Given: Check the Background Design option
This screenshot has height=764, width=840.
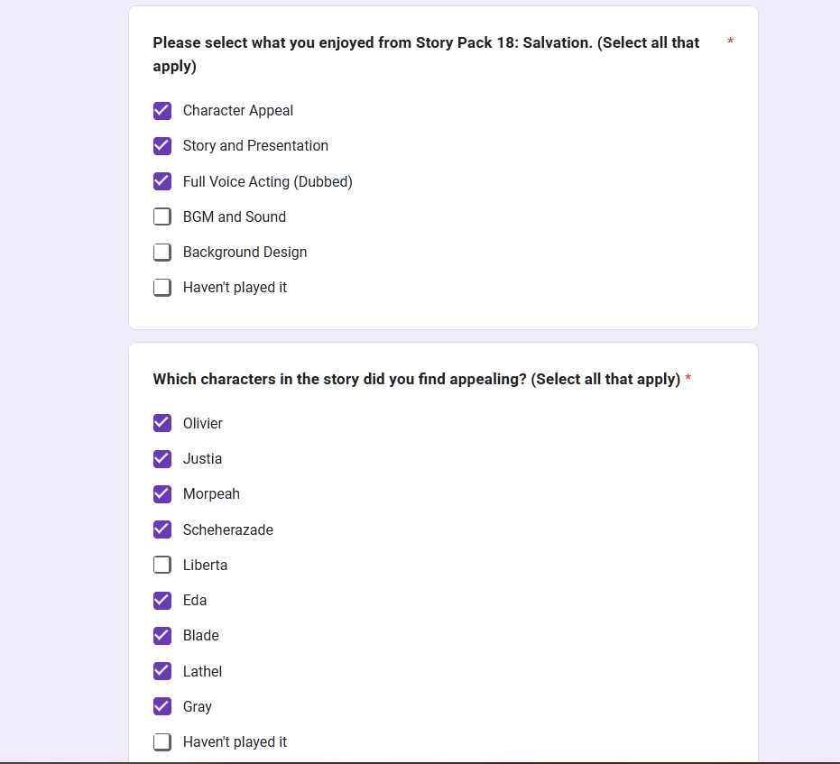Looking at the screenshot, I should coord(162,253).
